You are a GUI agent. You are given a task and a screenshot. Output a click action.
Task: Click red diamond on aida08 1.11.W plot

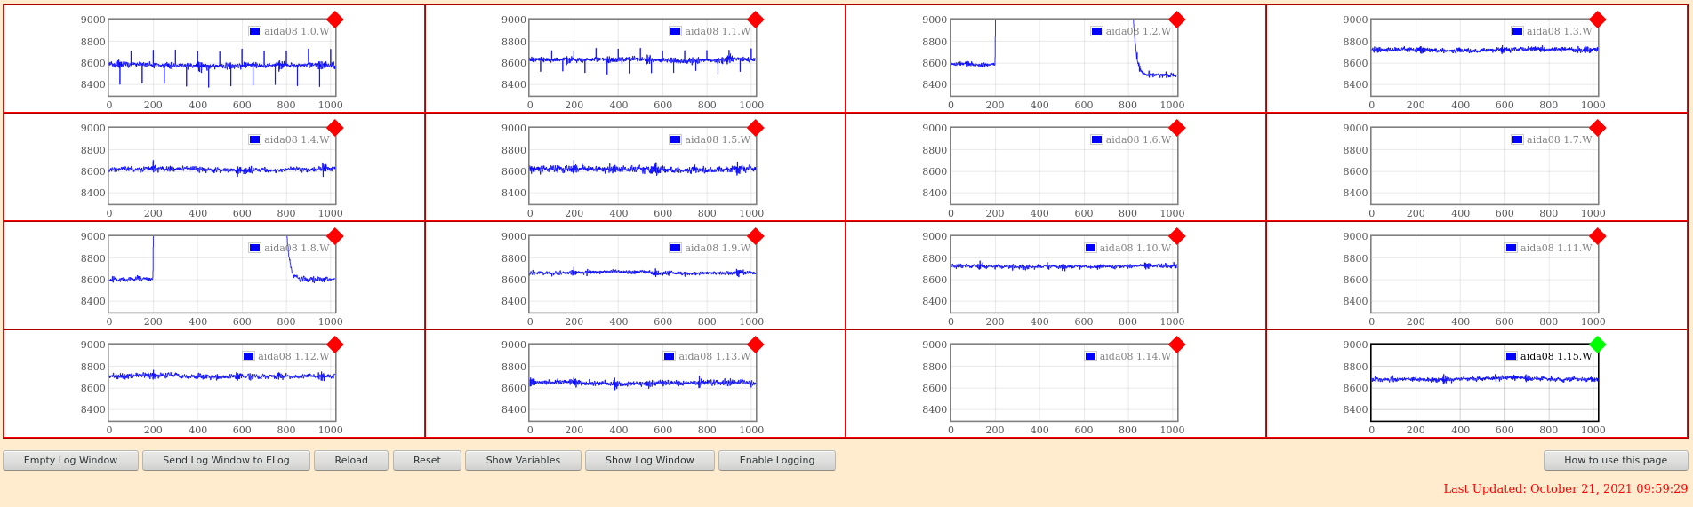[1597, 236]
